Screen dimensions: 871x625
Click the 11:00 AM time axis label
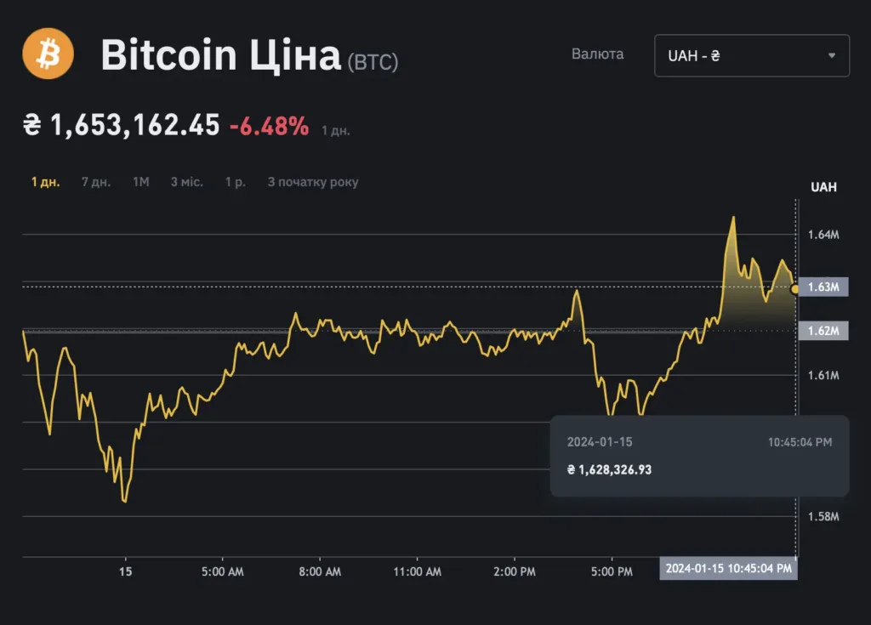pos(418,572)
